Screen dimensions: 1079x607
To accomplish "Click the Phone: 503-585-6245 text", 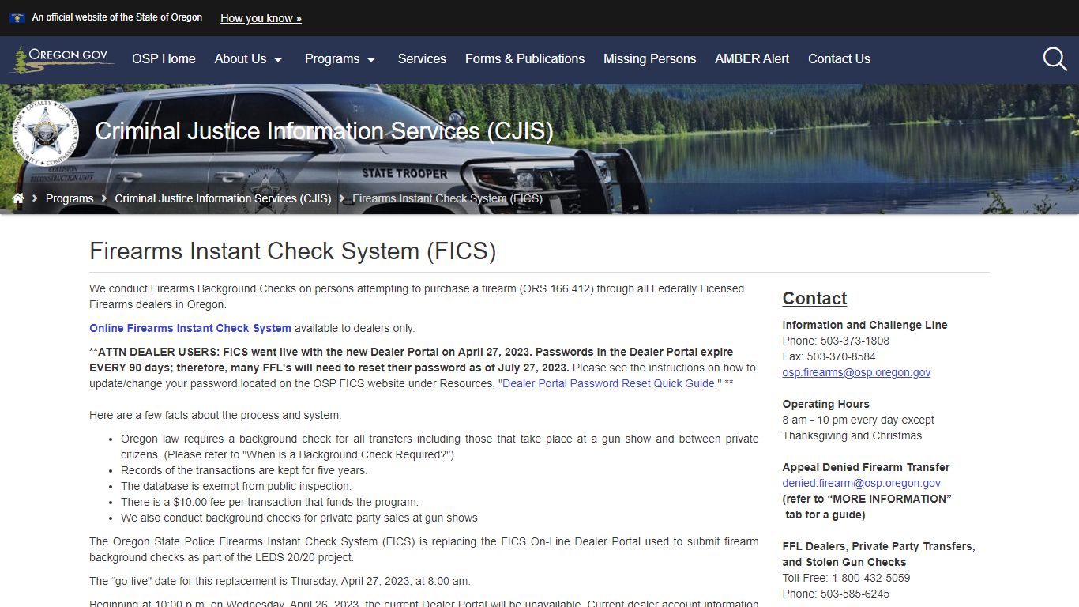I will (x=836, y=594).
